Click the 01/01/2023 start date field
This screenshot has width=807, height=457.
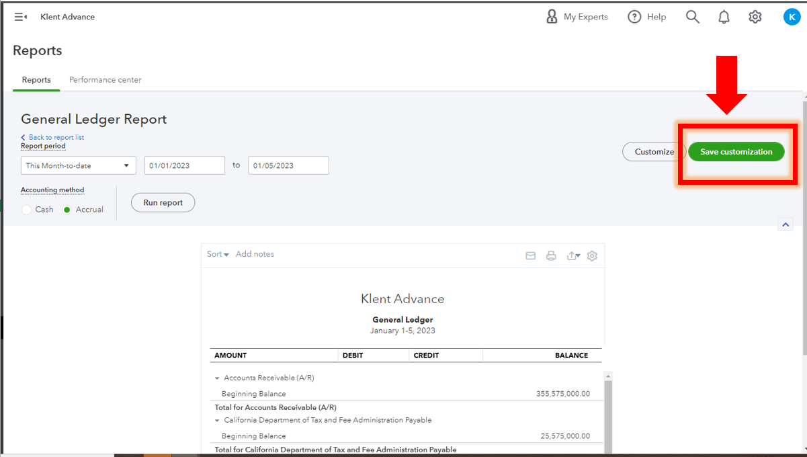tap(184, 165)
